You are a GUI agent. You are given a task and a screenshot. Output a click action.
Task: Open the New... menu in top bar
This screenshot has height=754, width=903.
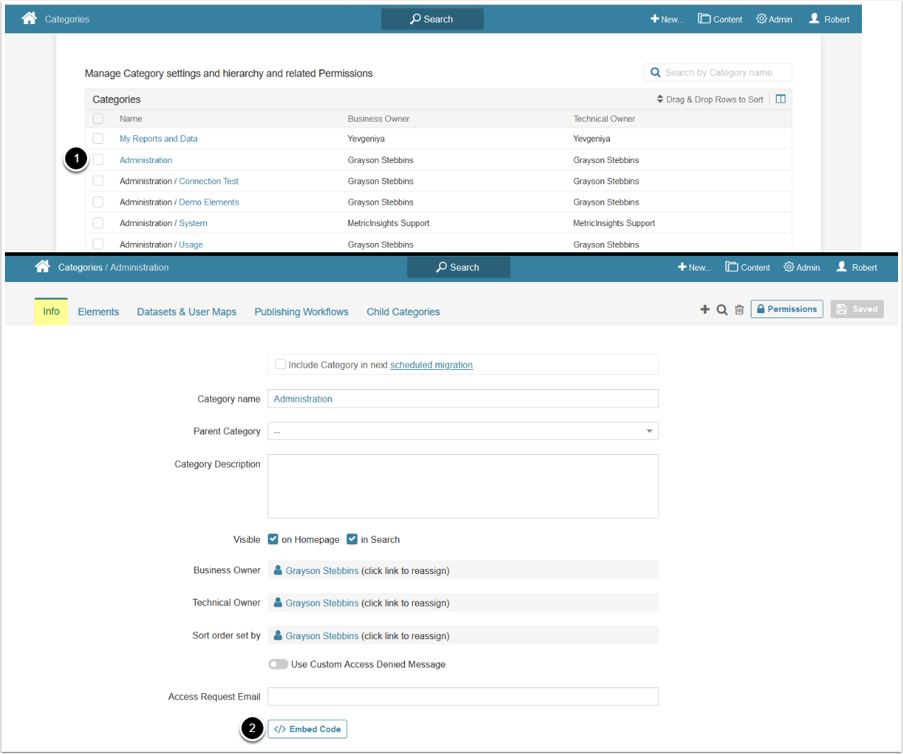[667, 19]
